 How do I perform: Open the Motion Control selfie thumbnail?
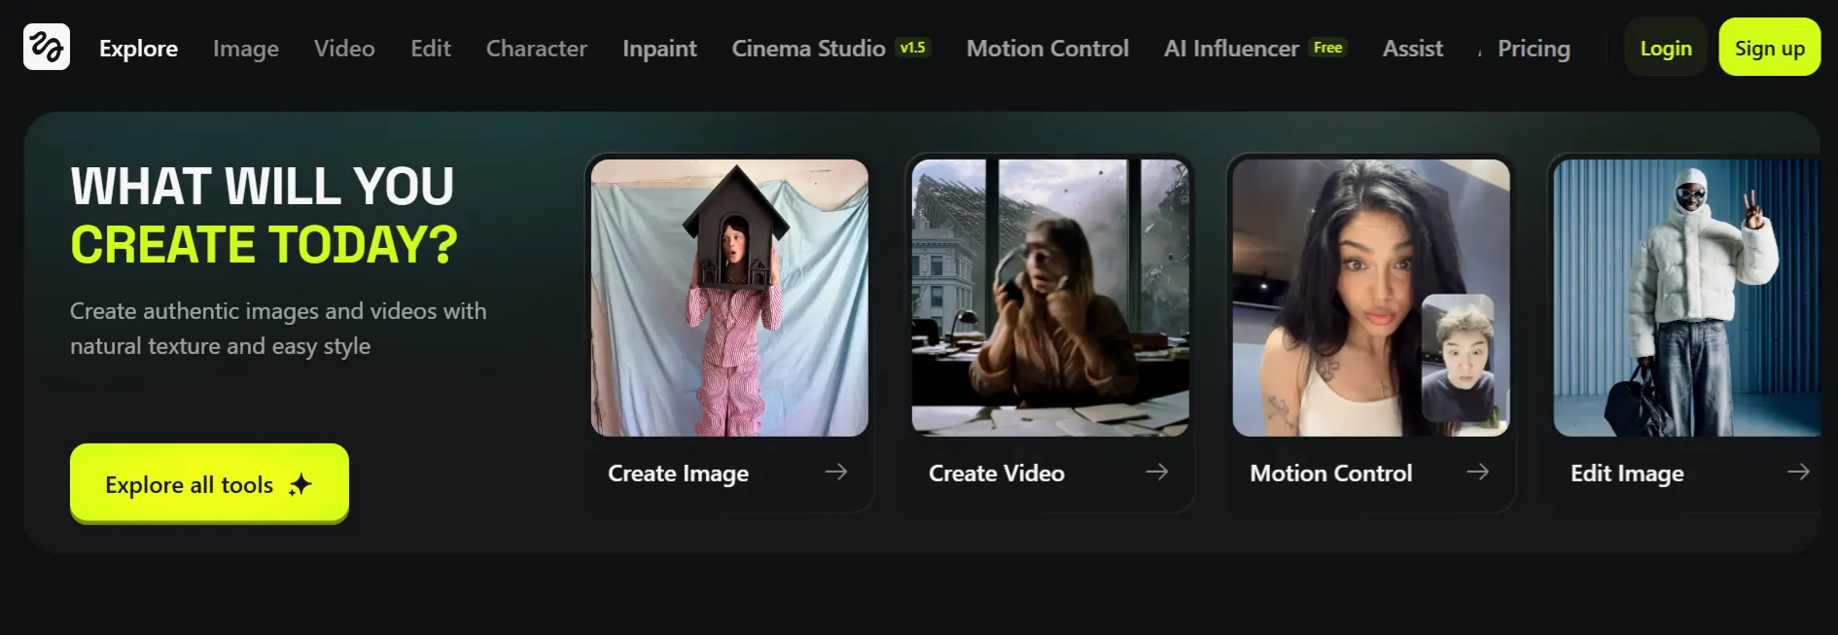click(x=1370, y=298)
